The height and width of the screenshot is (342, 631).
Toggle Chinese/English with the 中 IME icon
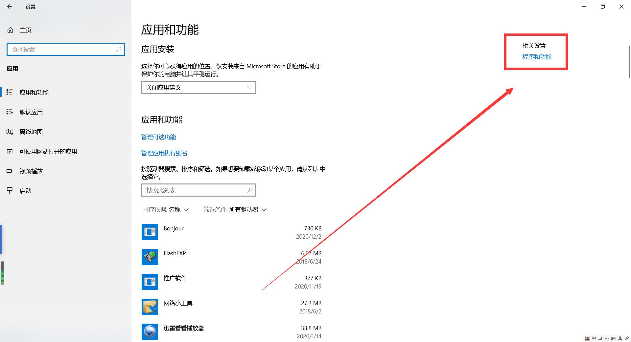tap(594, 338)
